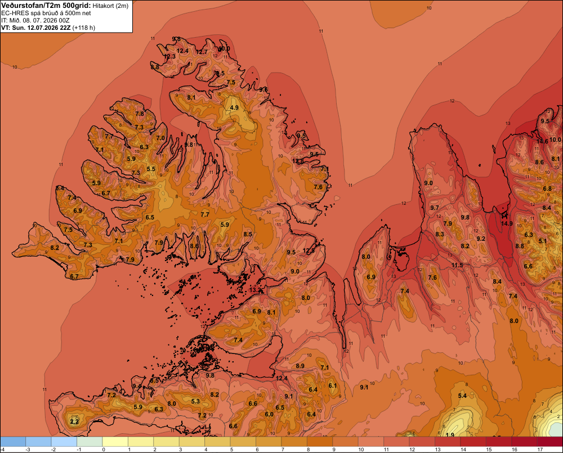This screenshot has height=453, width=563.
Task: Select the 4.9 temperature value label
Action: point(234,107)
